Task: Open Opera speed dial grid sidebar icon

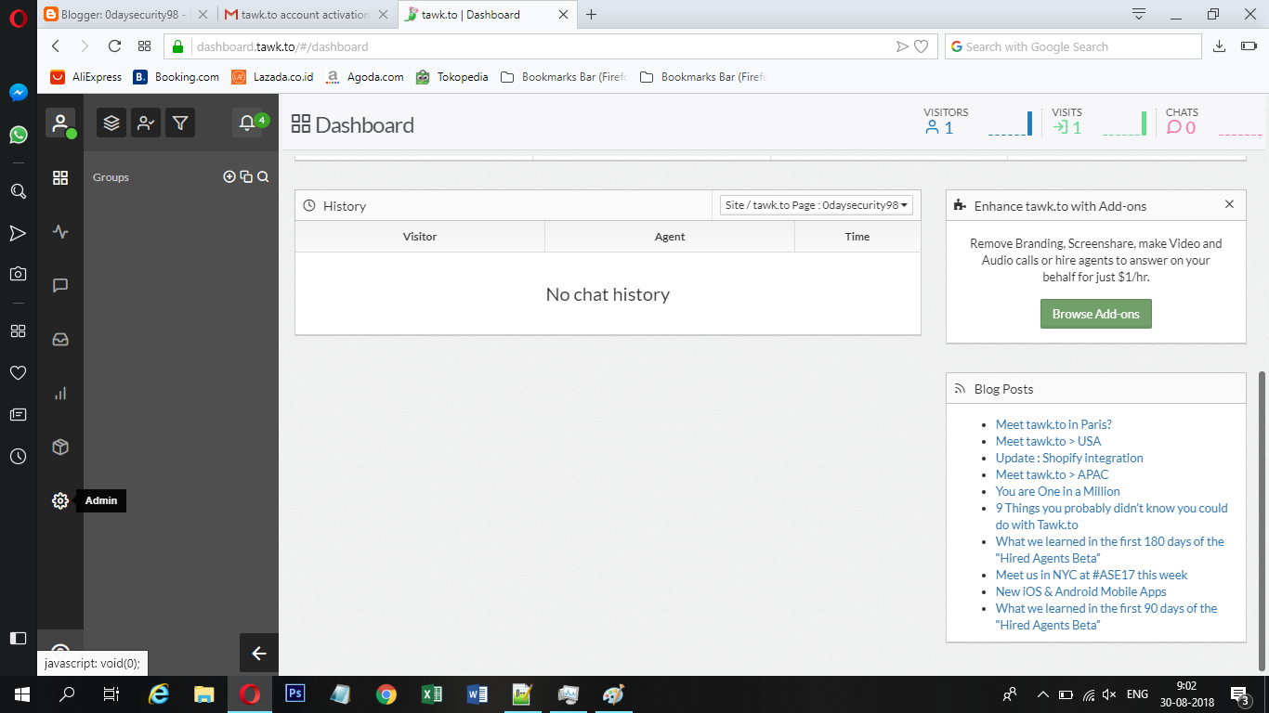Action: (18, 331)
